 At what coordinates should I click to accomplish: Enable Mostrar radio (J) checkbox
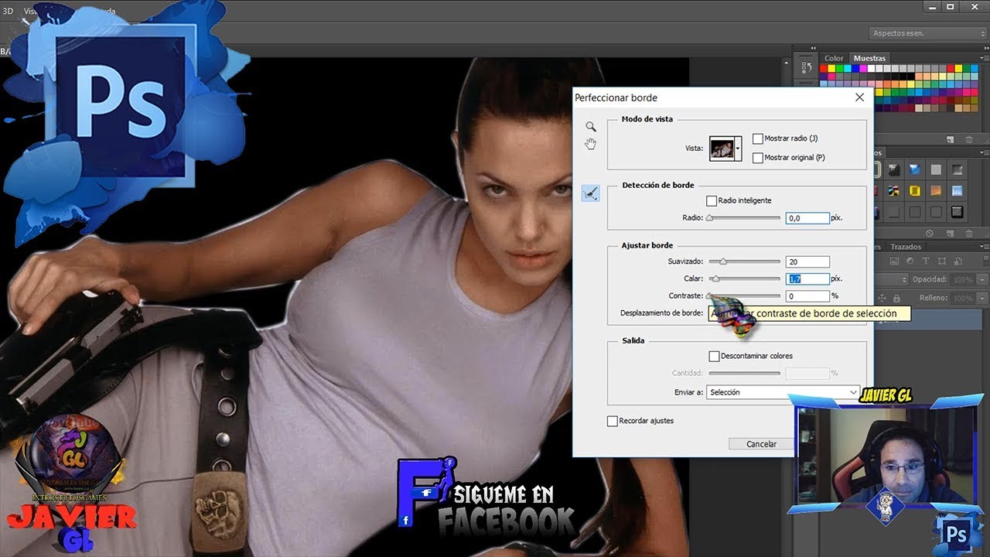757,138
